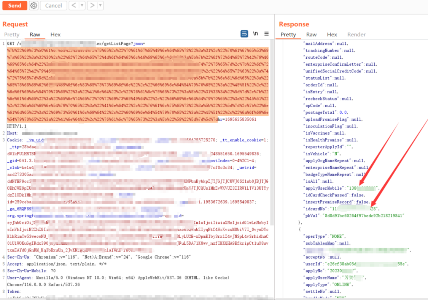Open Response Render tab
Image resolution: width=428 pixels, height=300 pixels.
pyautogui.click(x=356, y=35)
